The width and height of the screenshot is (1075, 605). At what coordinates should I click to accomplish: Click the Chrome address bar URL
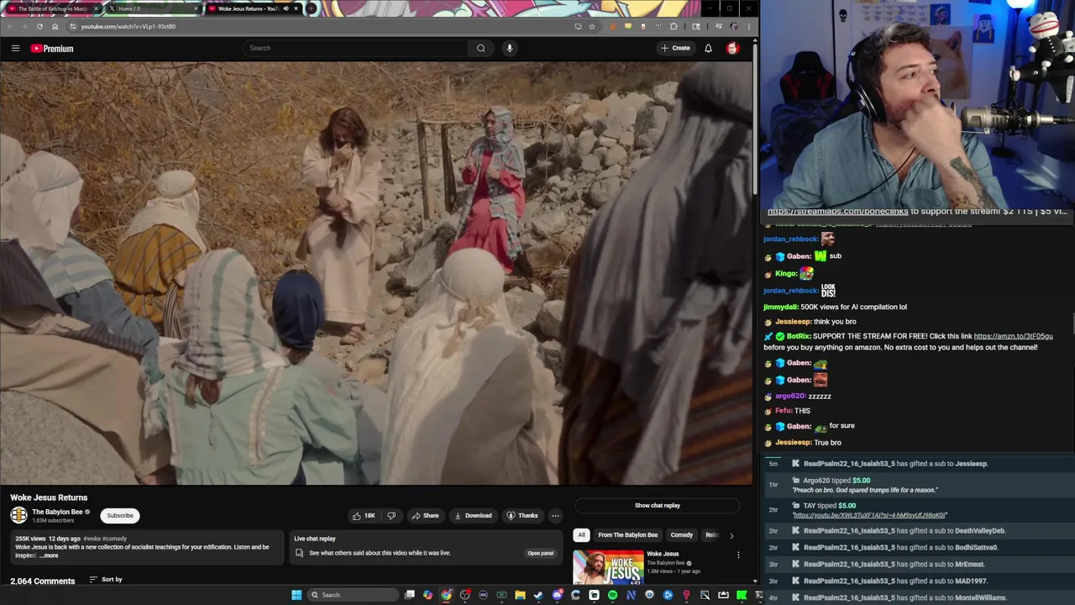point(128,26)
